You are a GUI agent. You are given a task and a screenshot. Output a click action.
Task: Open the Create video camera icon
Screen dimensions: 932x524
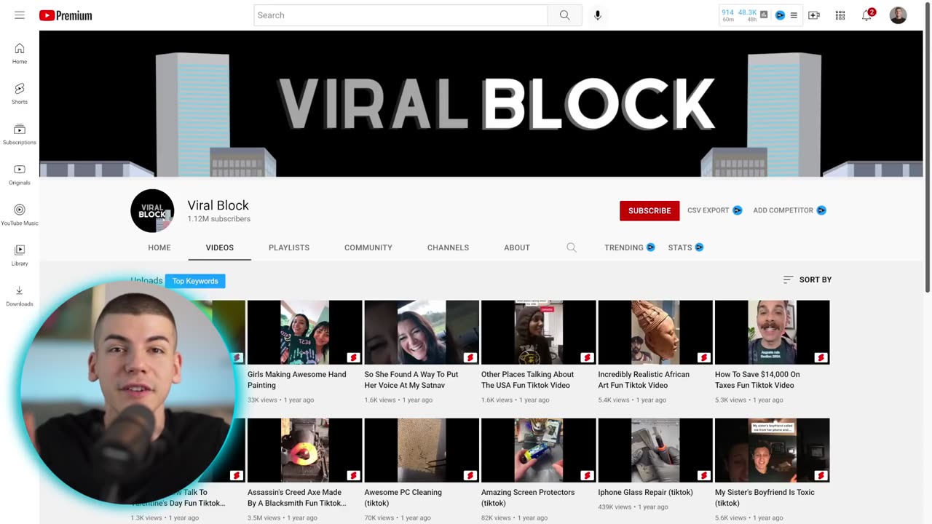(814, 15)
